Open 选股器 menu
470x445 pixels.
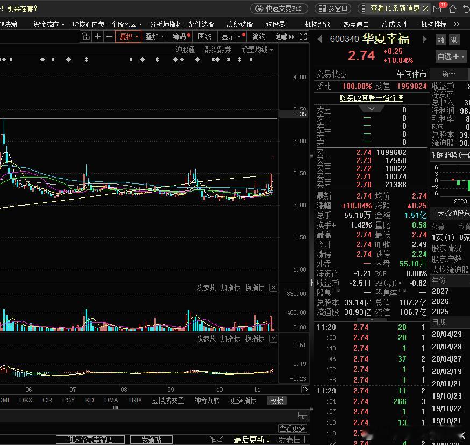275,24
